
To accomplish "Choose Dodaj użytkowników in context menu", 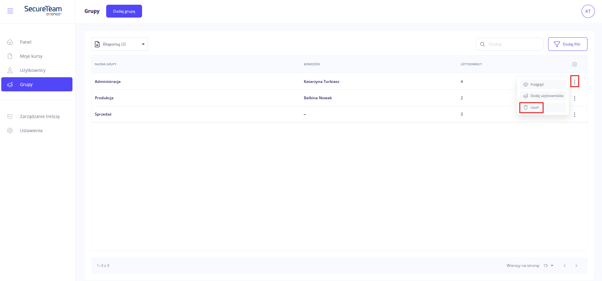I will (x=543, y=96).
